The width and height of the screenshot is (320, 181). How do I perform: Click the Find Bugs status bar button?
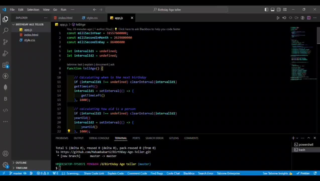156,173
